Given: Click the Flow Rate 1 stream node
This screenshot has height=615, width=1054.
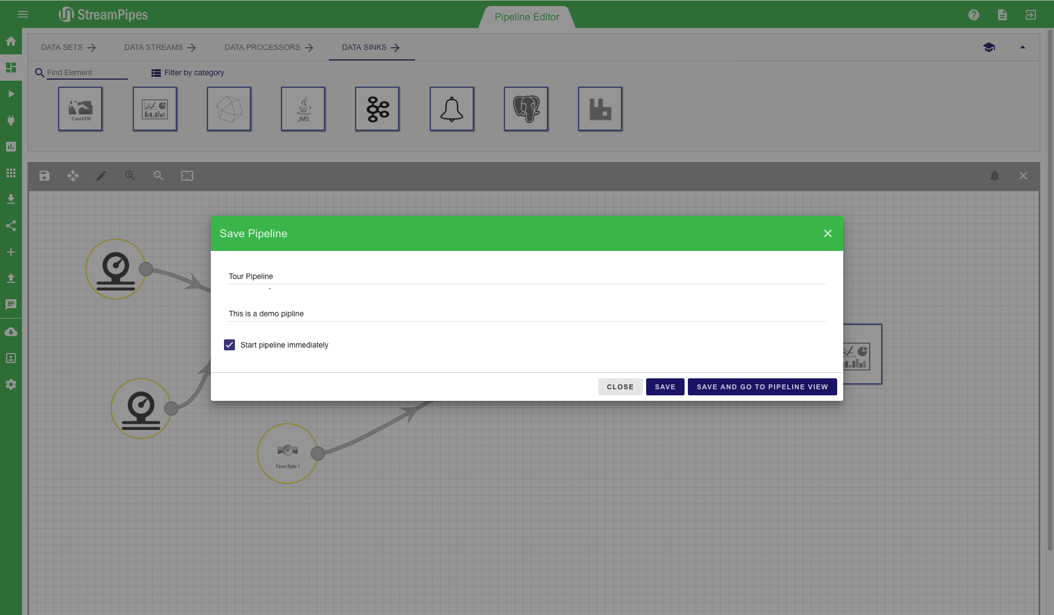Looking at the screenshot, I should click(x=287, y=454).
